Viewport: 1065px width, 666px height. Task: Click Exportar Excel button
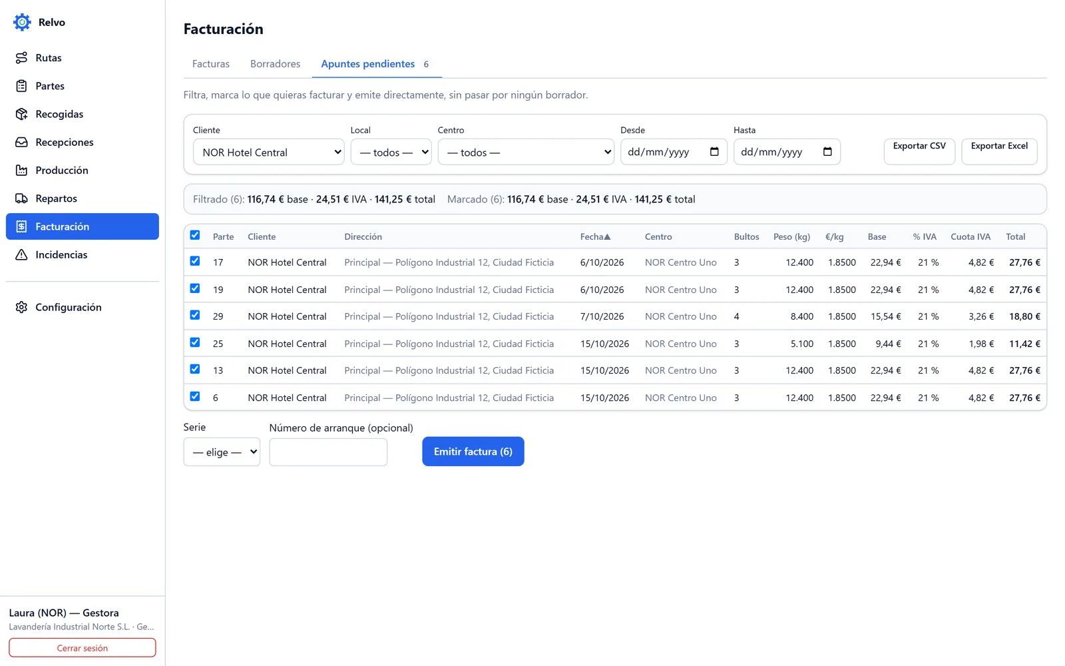(999, 151)
